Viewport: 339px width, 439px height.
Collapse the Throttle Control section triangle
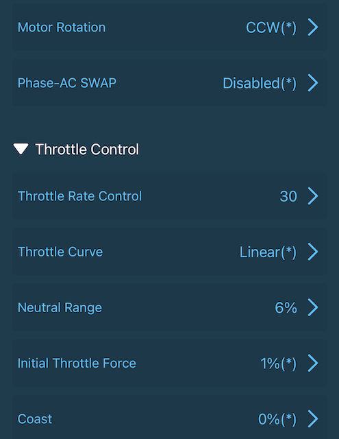click(21, 149)
